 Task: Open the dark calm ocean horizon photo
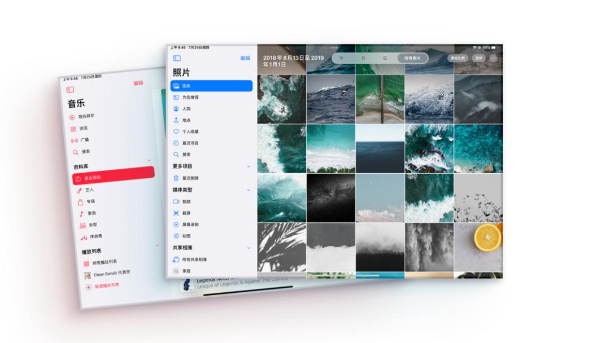[x=380, y=149]
